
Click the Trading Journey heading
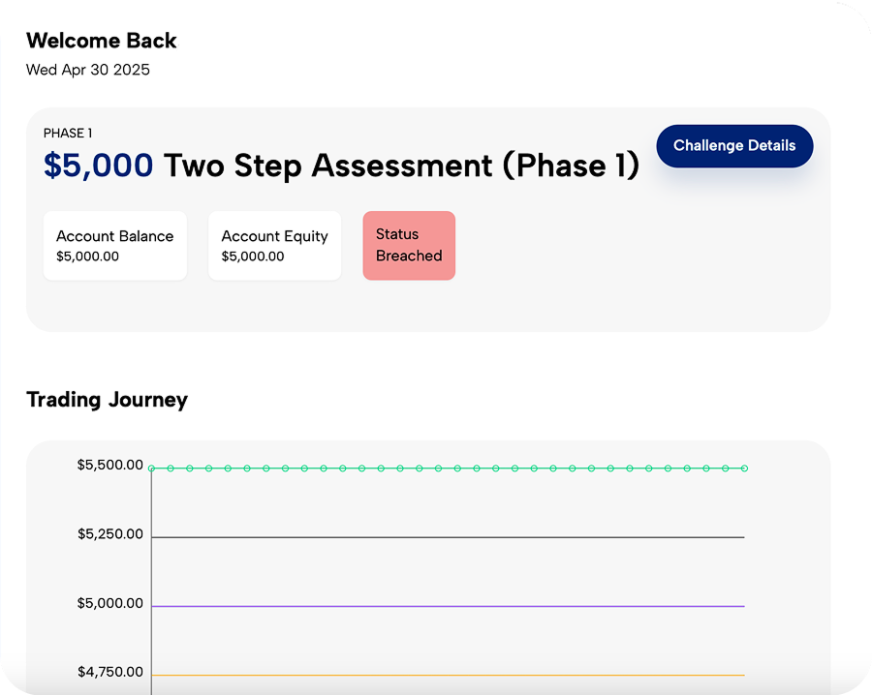coord(107,400)
